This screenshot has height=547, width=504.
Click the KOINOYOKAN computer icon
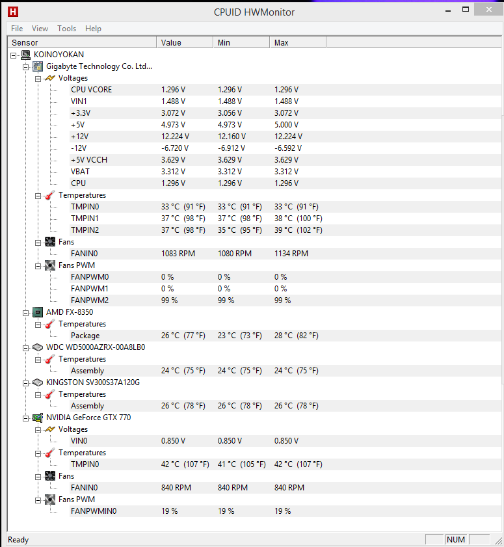pos(26,55)
